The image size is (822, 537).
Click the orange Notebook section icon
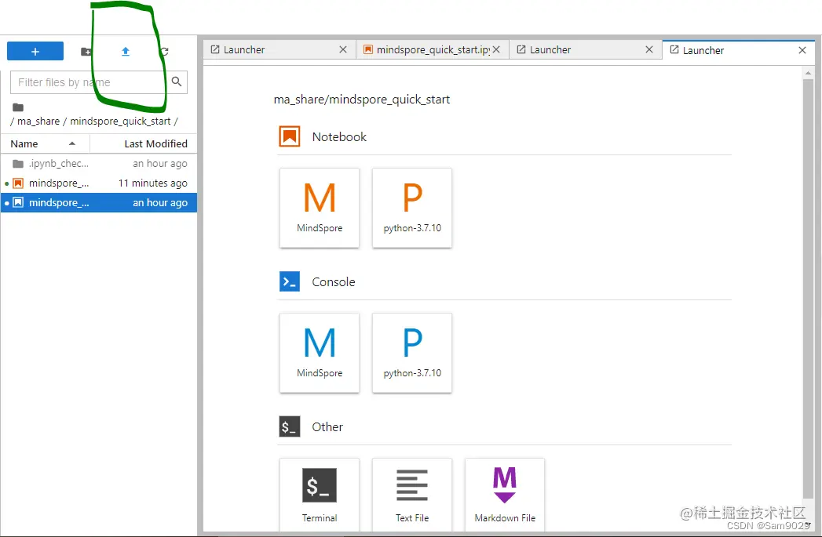(x=290, y=136)
